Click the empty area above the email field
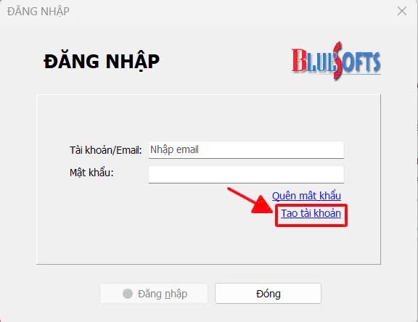Viewport: 418px width, 322px height. [x=208, y=117]
